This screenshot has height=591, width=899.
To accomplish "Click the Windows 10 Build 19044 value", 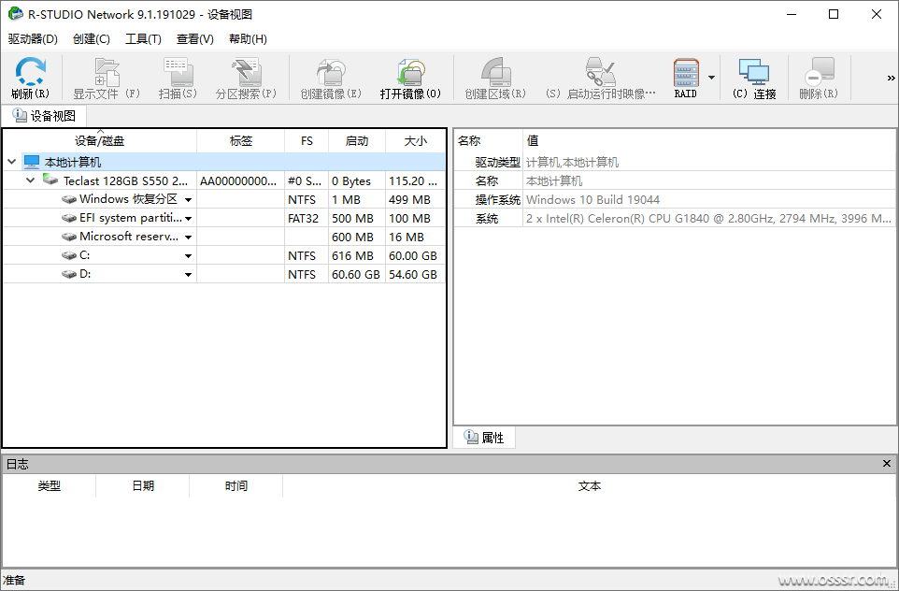I will tap(592, 200).
